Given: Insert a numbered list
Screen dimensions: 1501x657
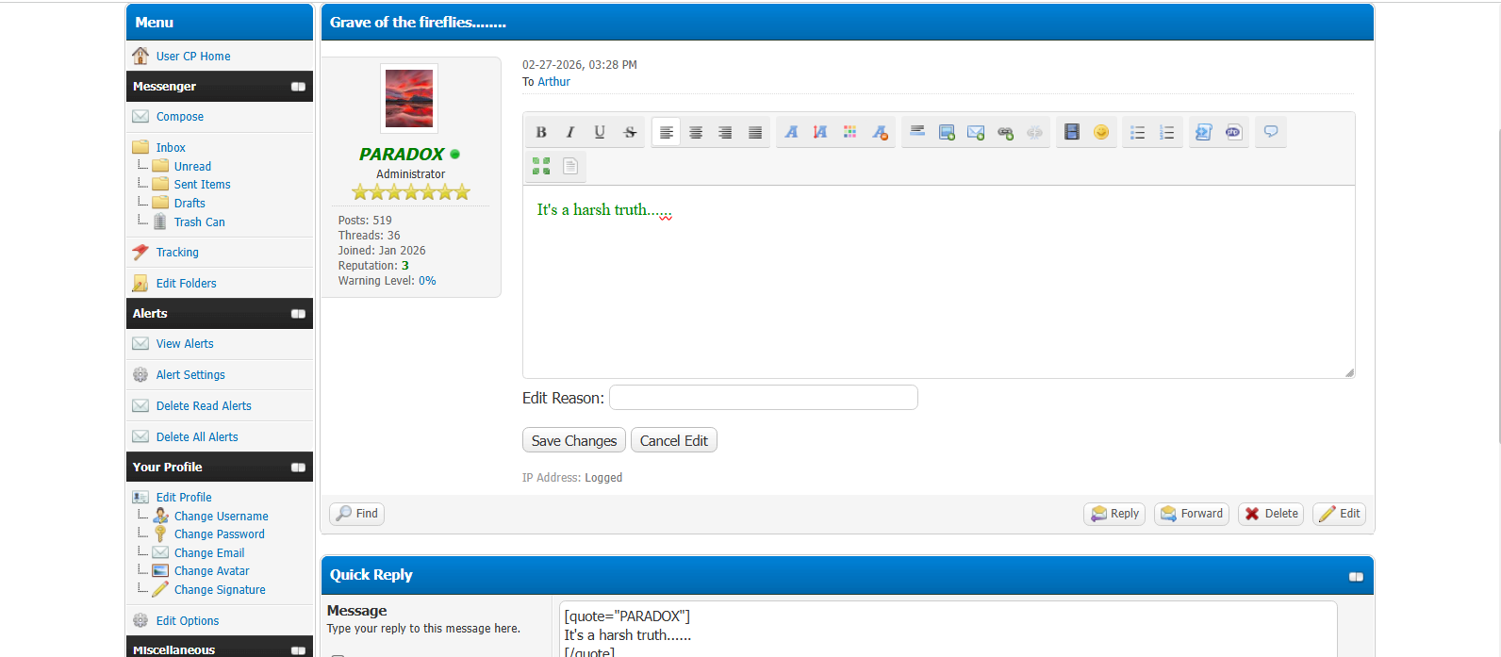Looking at the screenshot, I should pyautogui.click(x=1167, y=133).
